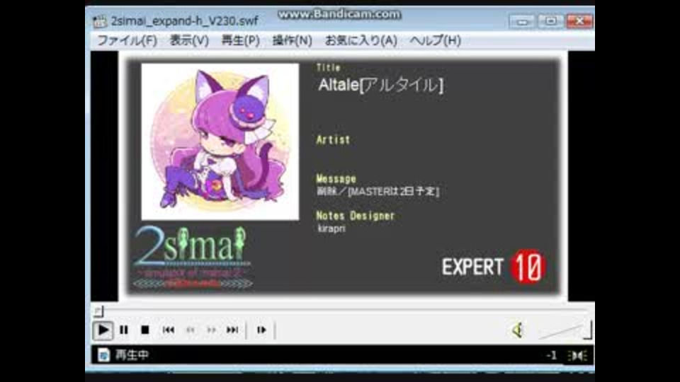Viewport: 680px width, 382px height.
Task: Minimize the player window
Action: [x=522, y=21]
